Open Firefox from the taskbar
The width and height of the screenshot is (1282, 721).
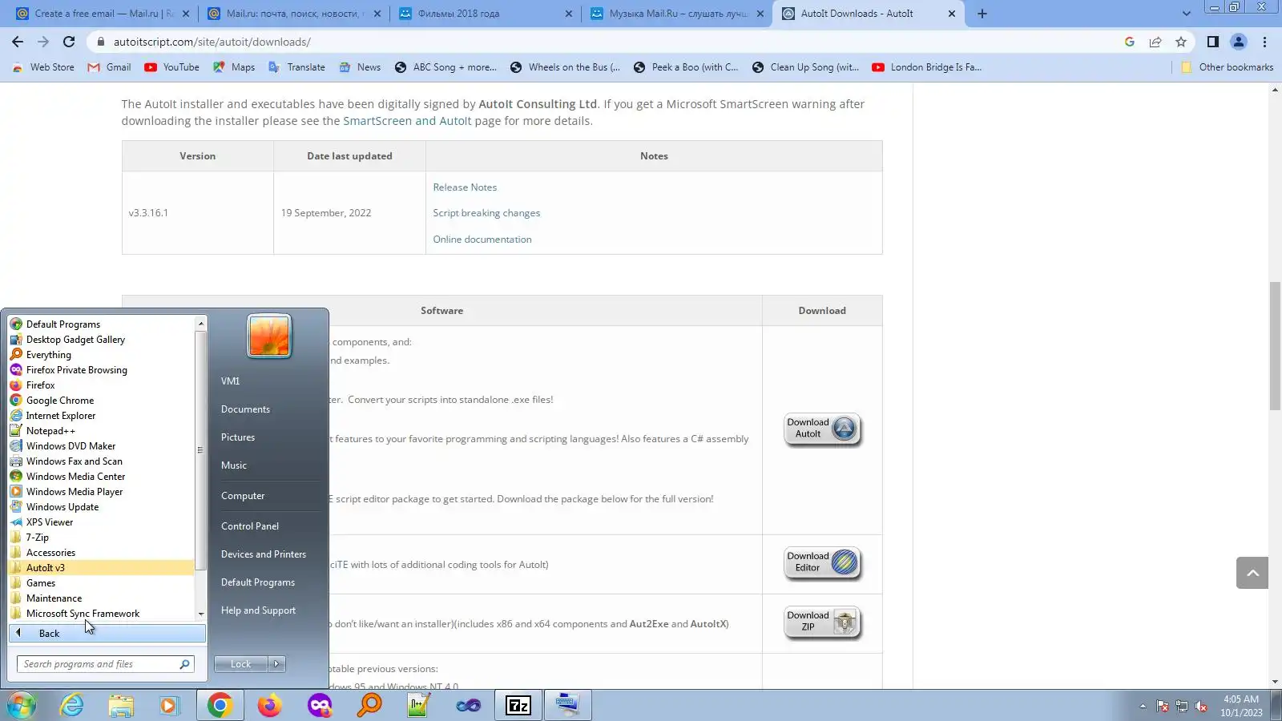click(x=270, y=705)
